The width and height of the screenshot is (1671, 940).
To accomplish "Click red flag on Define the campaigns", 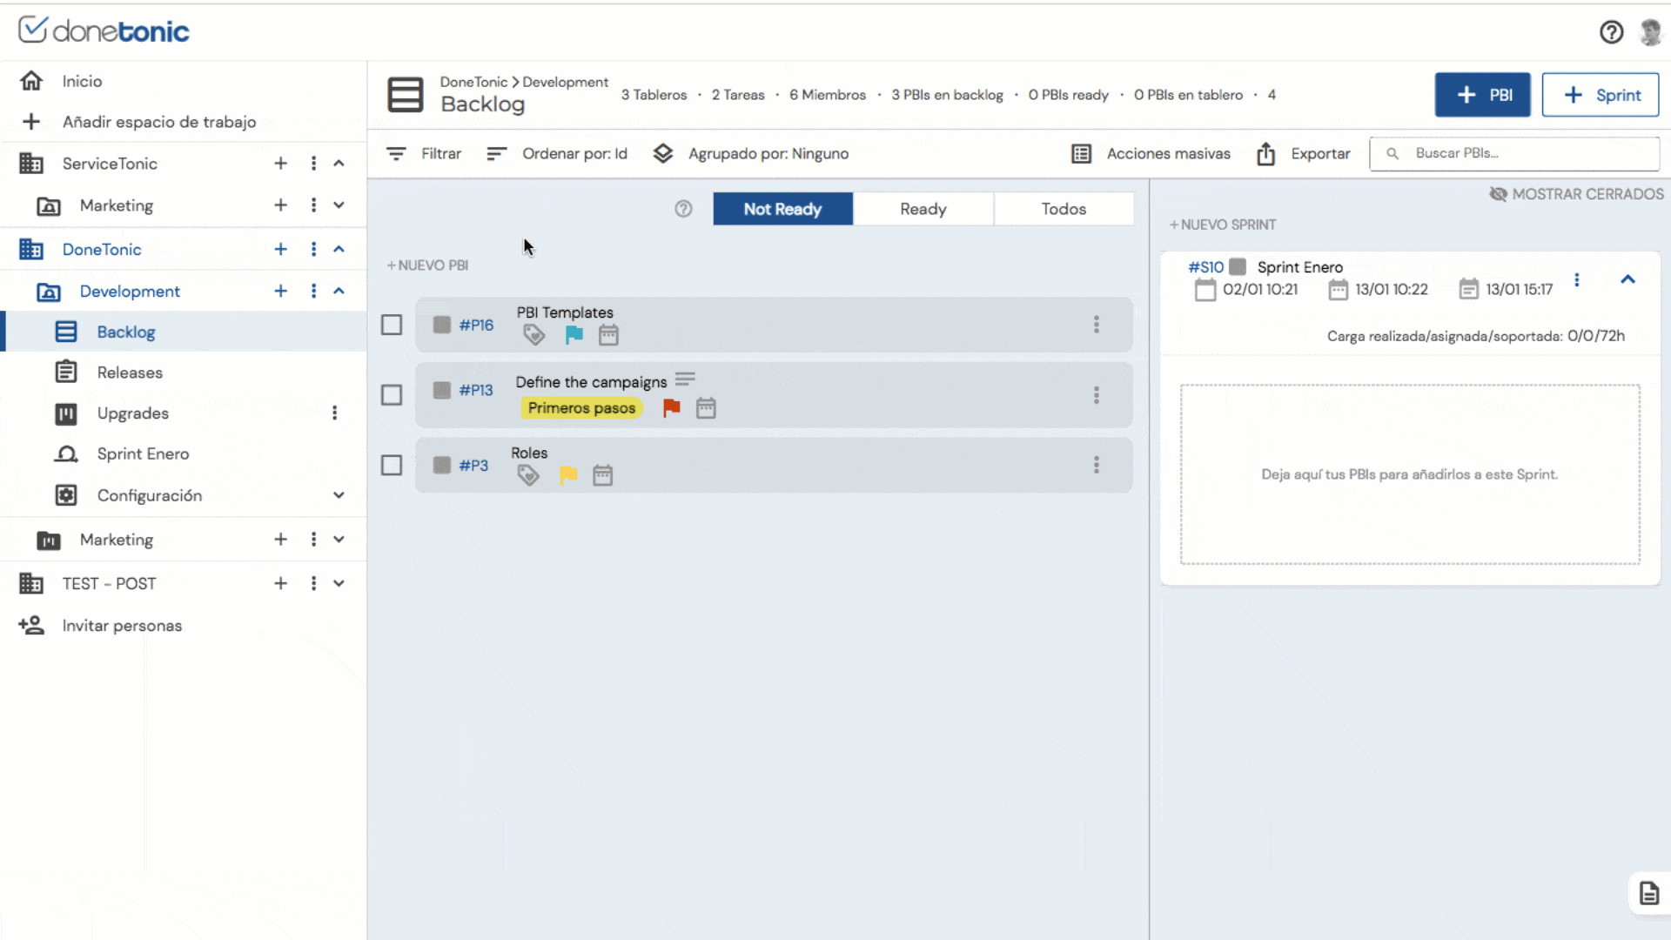I will 671,408.
